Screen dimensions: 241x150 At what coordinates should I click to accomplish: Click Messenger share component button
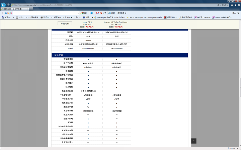pos(109,17)
